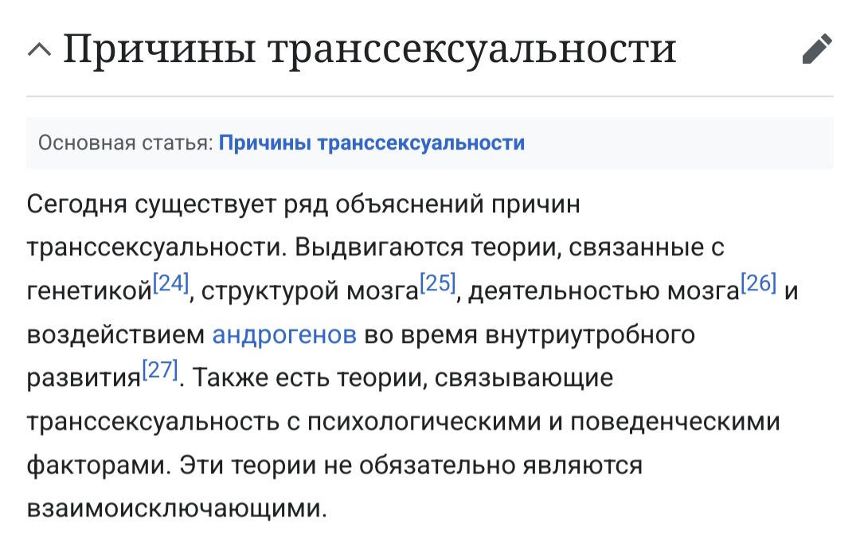
Task: Click the word внутриутробного
Action: click(x=590, y=335)
